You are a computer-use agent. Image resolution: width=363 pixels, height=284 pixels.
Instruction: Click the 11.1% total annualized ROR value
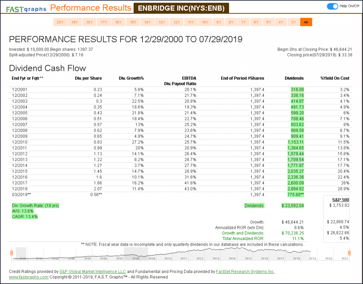298,239
